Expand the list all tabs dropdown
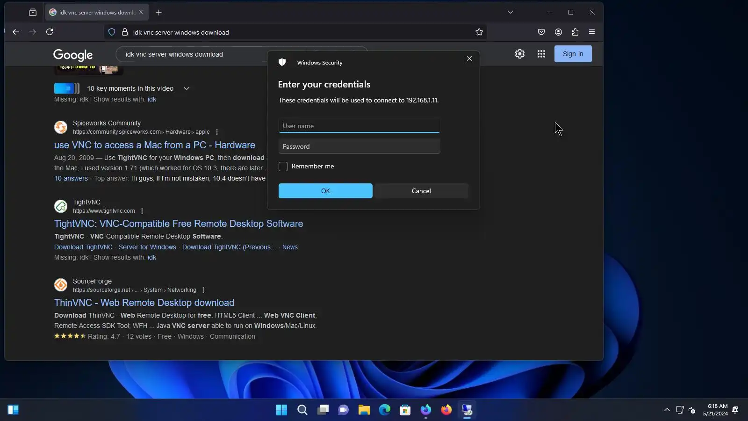The width and height of the screenshot is (748, 421). coord(511,13)
